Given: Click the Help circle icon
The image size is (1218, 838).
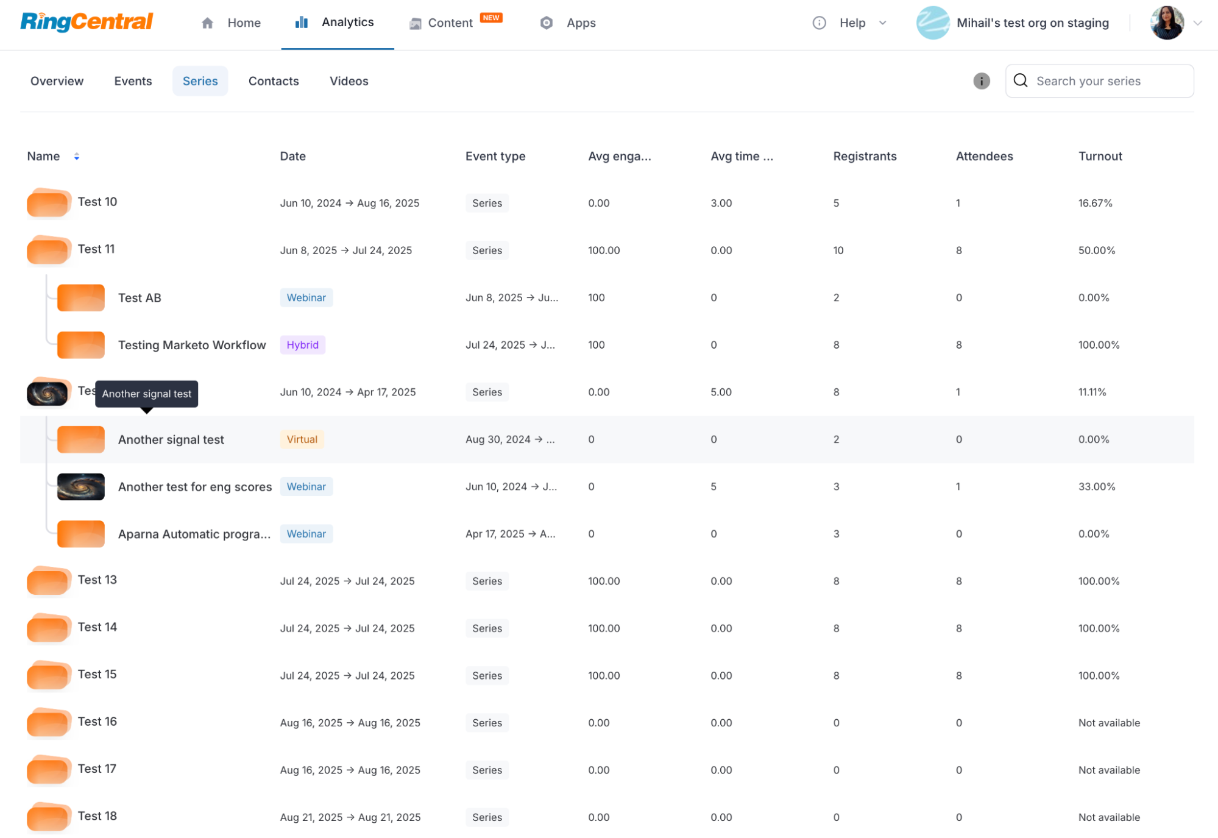Looking at the screenshot, I should [x=819, y=23].
